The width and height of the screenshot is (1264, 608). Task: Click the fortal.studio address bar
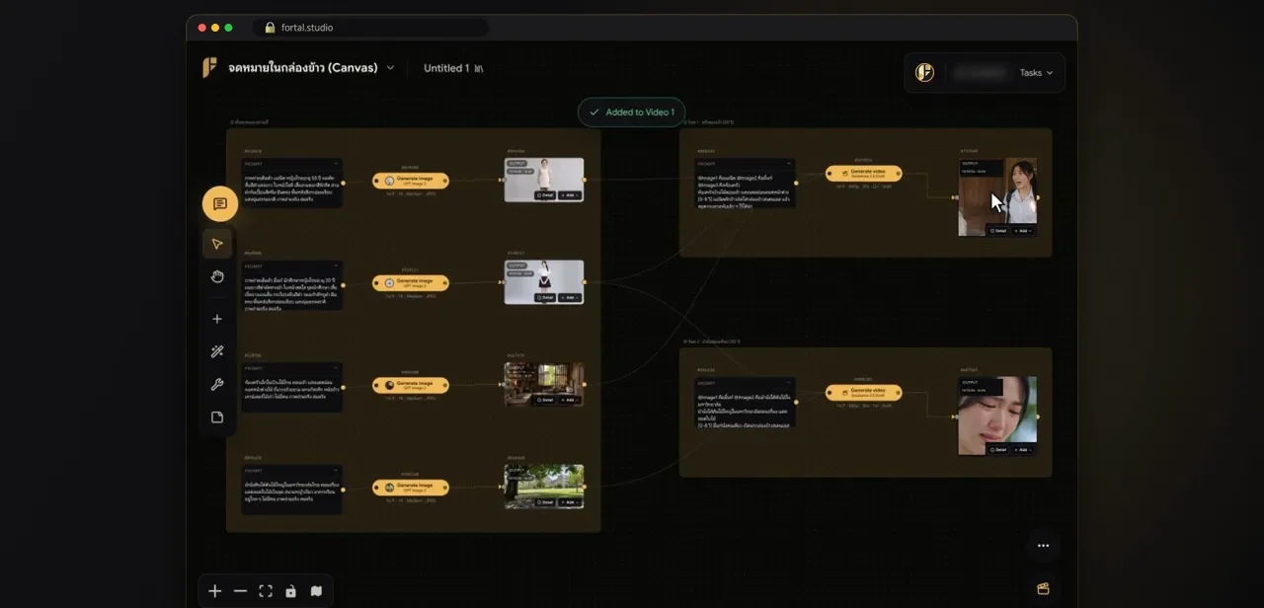(x=370, y=28)
